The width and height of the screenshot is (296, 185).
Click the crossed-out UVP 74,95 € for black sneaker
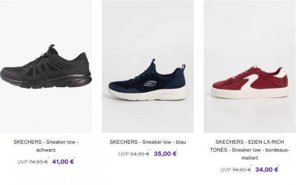coord(32,162)
